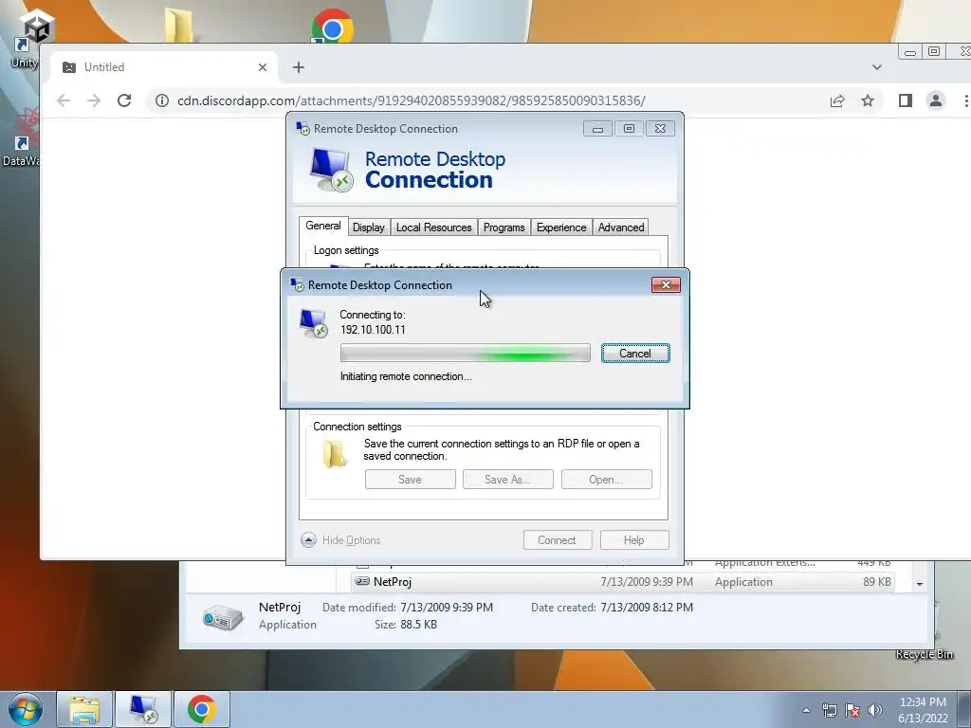Click Date modified value in Explorer details
The width and height of the screenshot is (971, 728).
[447, 608]
